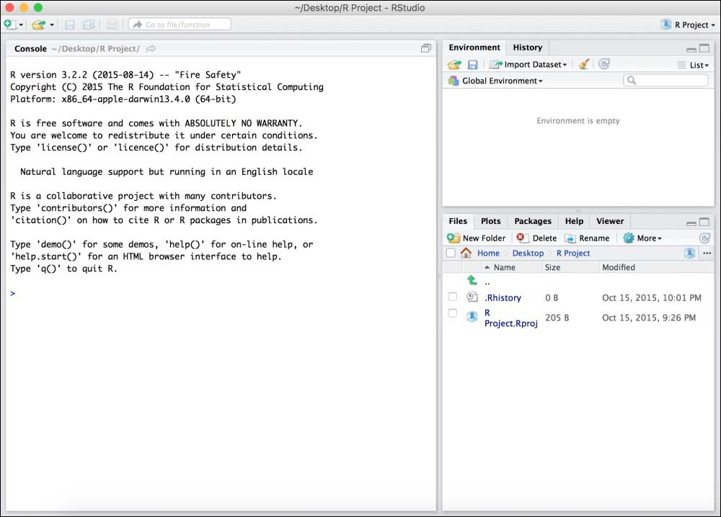The height and width of the screenshot is (517, 721).
Task: Expand the Global Environment dropdown
Action: (496, 81)
